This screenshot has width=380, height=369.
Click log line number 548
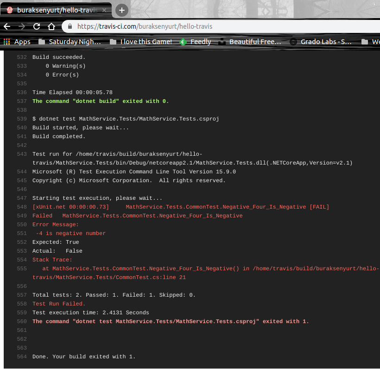(22, 207)
